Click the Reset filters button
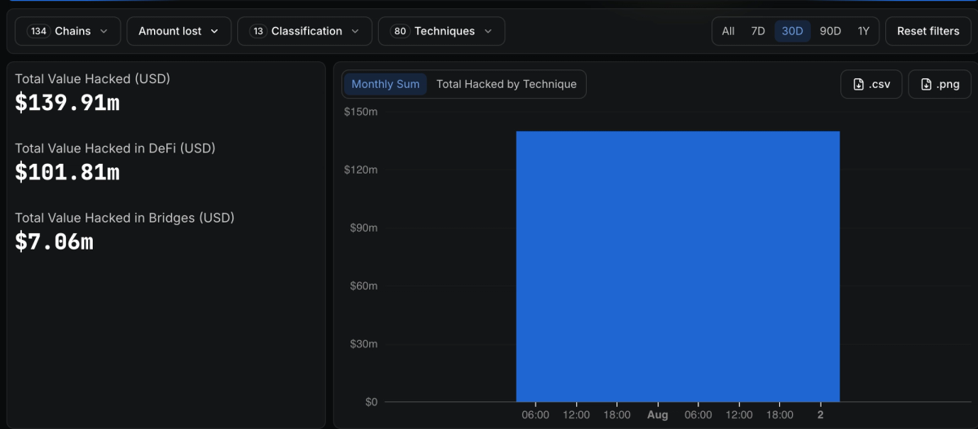 click(x=928, y=31)
